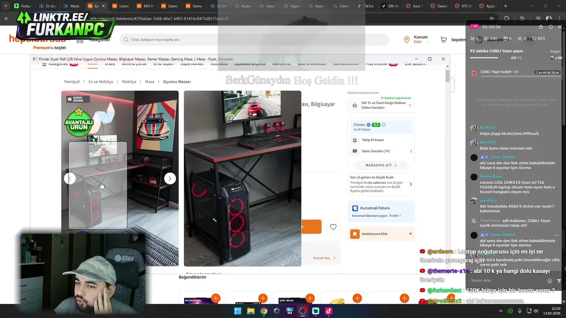Open the Spor&Outdoor category menu
This screenshot has height=318, width=566.
[x=346, y=64]
